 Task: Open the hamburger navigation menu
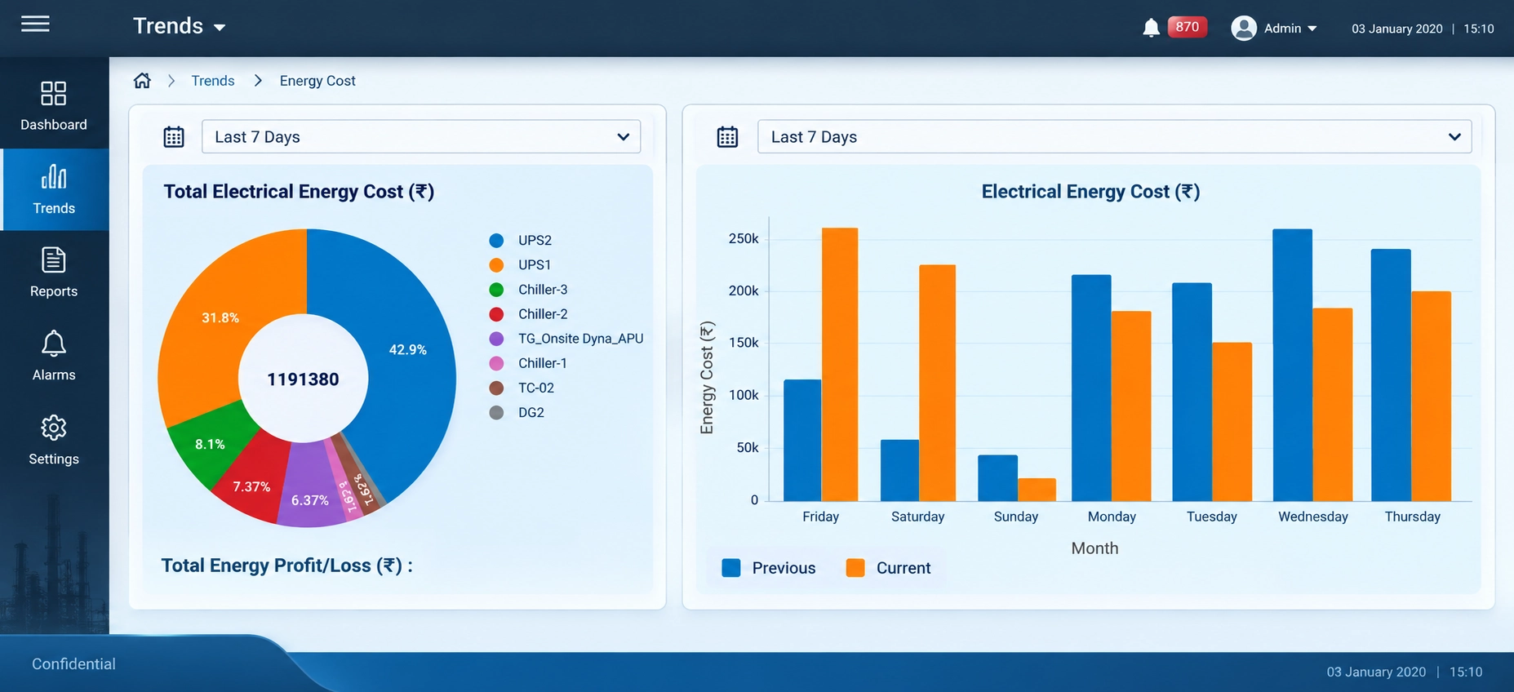click(x=35, y=24)
